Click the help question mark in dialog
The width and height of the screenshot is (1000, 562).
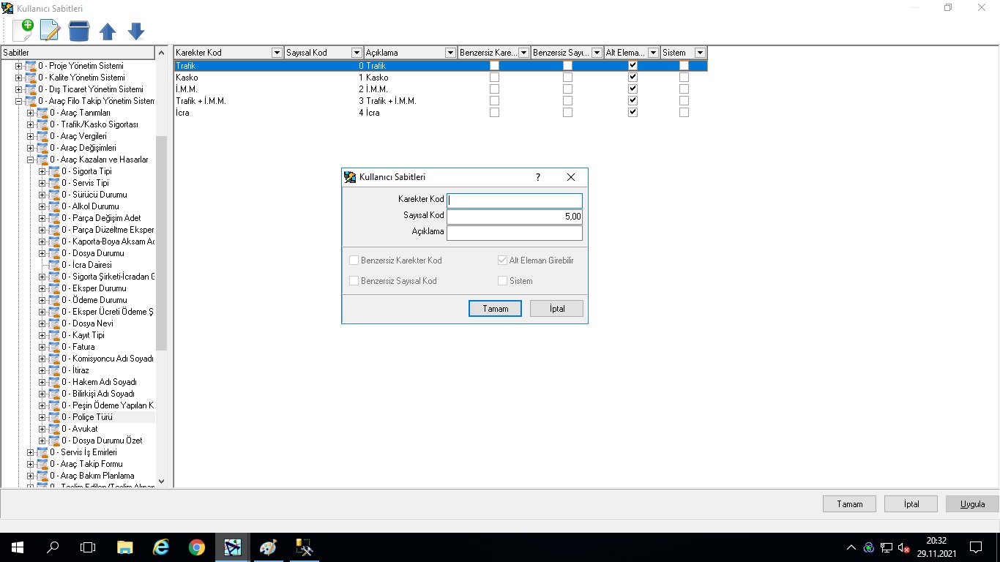coord(538,177)
